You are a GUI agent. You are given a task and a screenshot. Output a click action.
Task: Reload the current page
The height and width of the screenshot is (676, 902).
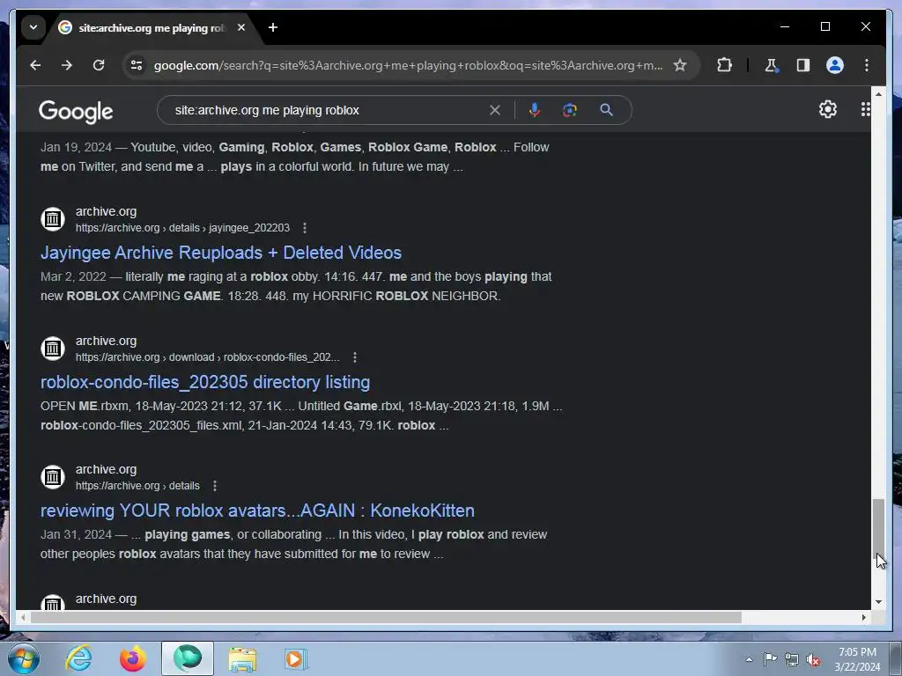click(99, 65)
